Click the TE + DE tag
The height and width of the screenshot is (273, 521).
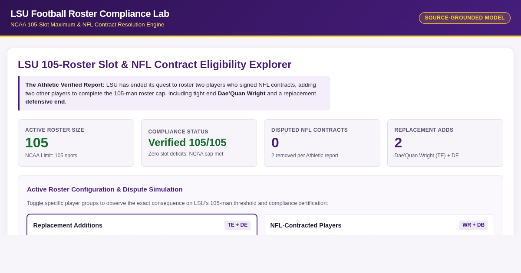237,225
